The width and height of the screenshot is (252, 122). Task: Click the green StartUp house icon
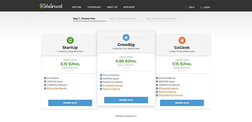pyautogui.click(x=70, y=40)
